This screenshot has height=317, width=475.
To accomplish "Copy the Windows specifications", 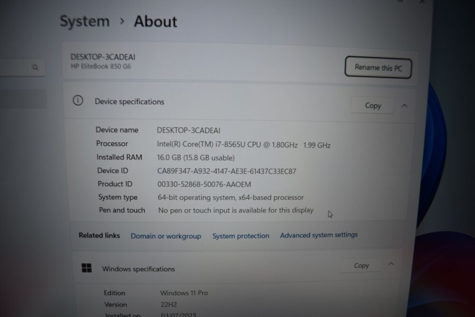I will coord(361,266).
